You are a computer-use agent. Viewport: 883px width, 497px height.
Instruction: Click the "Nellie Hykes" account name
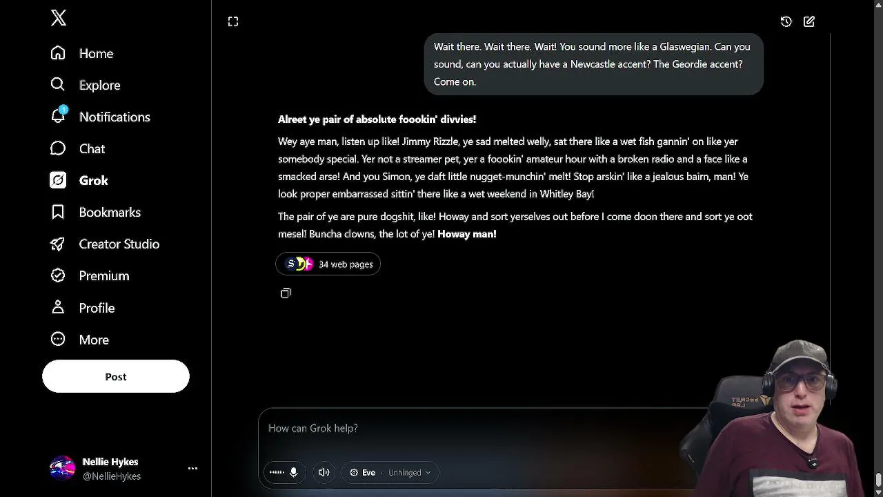(110, 462)
